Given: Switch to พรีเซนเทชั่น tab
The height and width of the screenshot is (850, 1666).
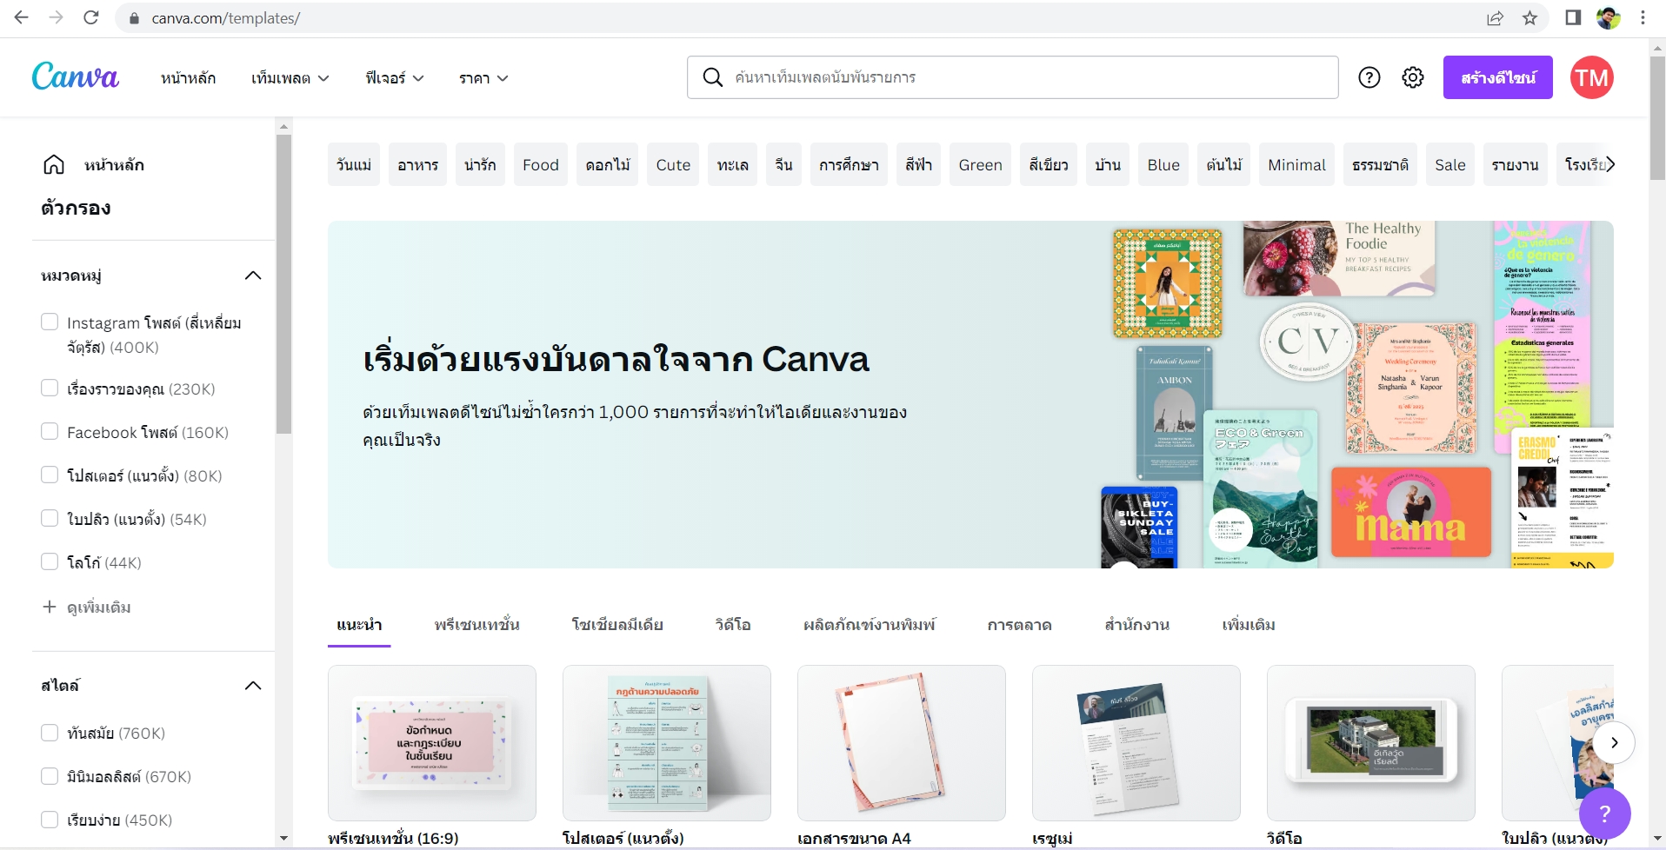Looking at the screenshot, I should [476, 625].
